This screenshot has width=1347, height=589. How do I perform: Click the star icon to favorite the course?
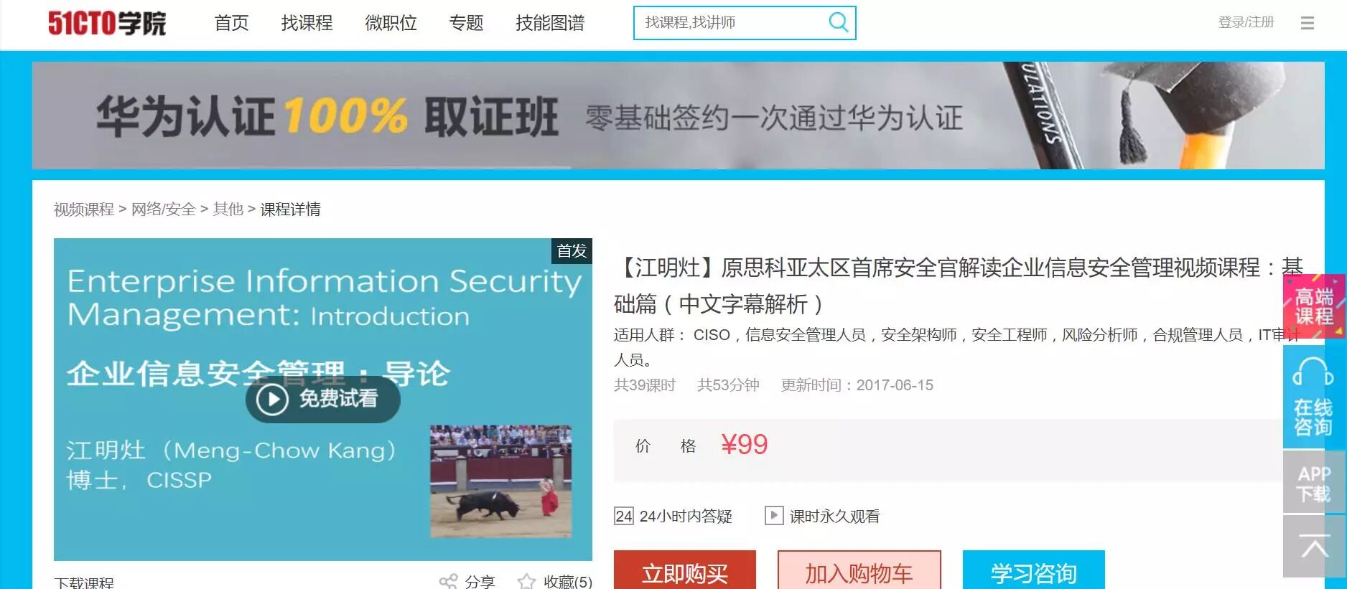pyautogui.click(x=526, y=581)
